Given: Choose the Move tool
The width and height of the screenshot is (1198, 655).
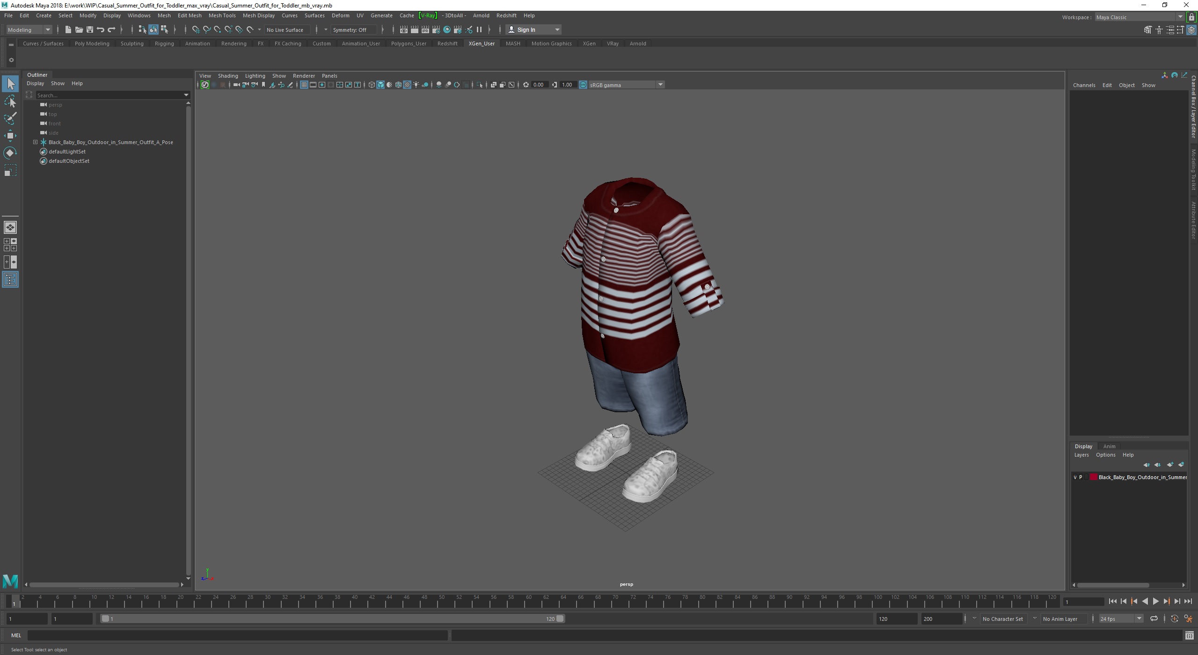Looking at the screenshot, I should point(10,136).
